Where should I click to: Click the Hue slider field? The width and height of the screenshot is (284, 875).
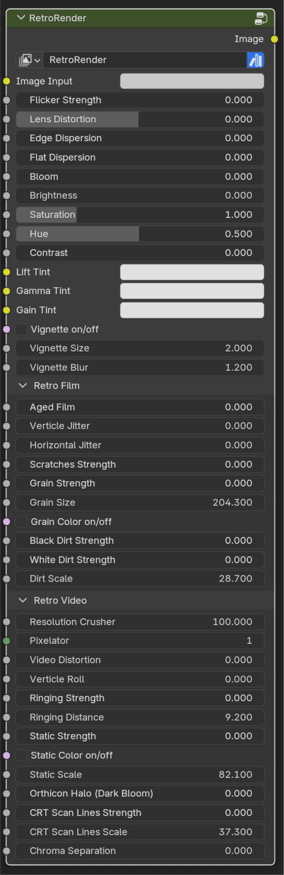coord(140,234)
